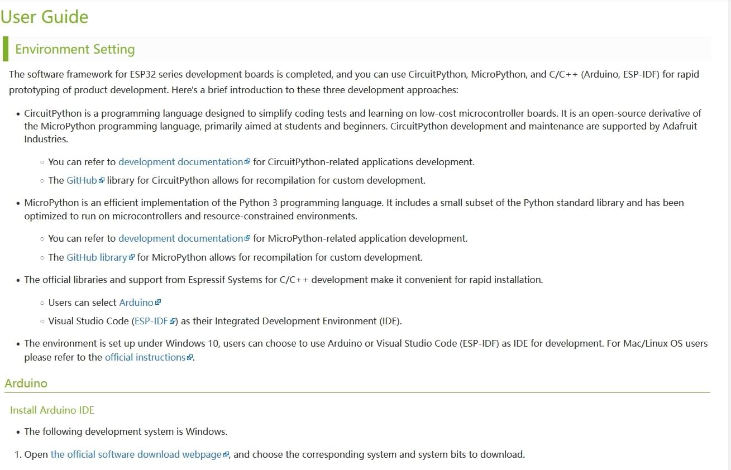731x470 pixels.
Task: Open the official instructions link for Mac/Linux
Action: point(145,357)
